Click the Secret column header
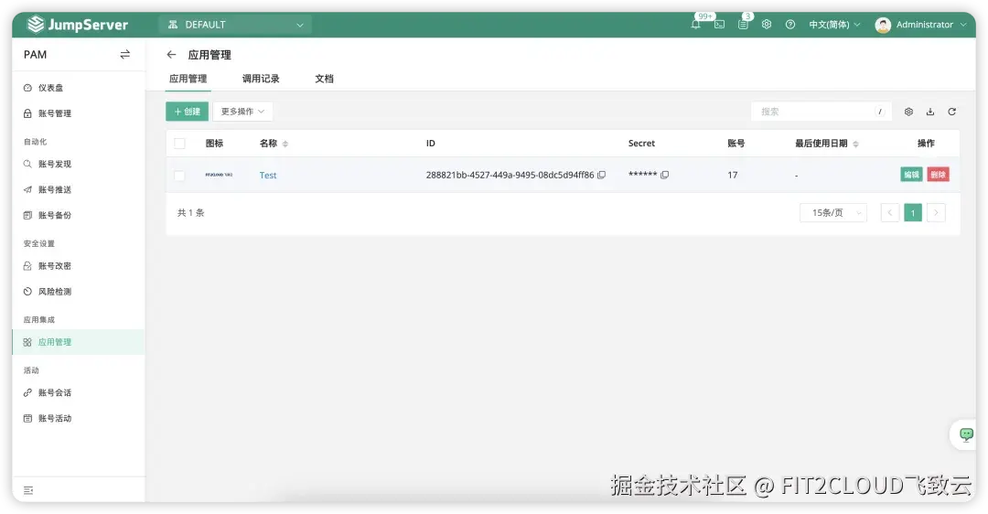The width and height of the screenshot is (988, 514). (x=641, y=144)
